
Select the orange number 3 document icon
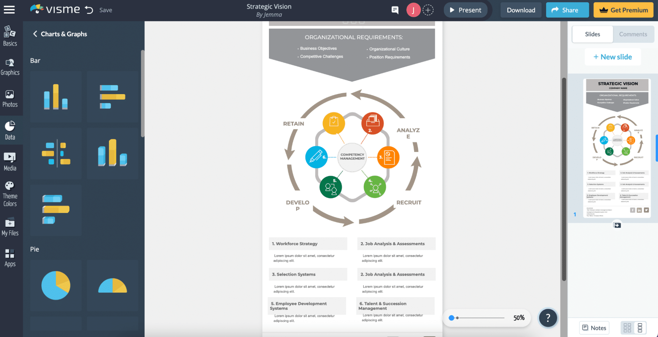388,157
